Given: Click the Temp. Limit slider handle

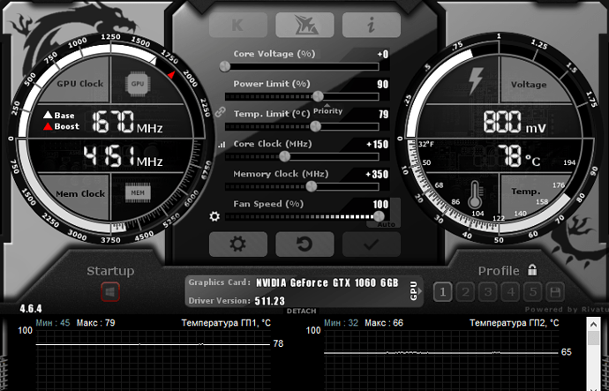Looking at the screenshot, I should pyautogui.click(x=315, y=126).
